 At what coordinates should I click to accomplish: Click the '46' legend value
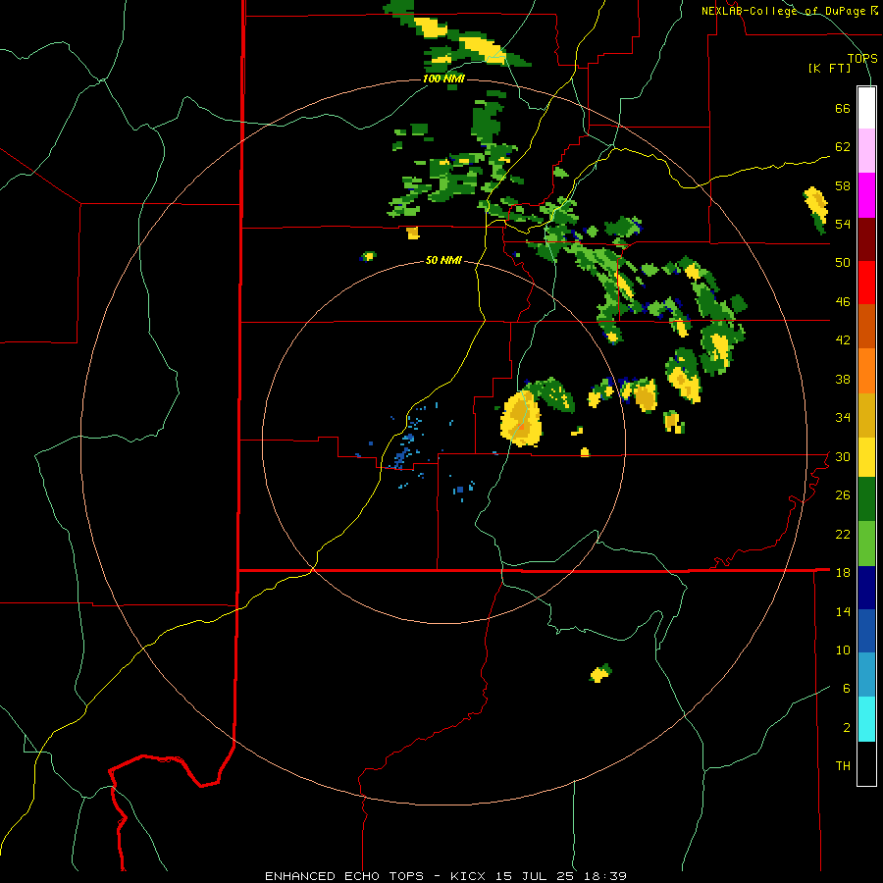843,302
